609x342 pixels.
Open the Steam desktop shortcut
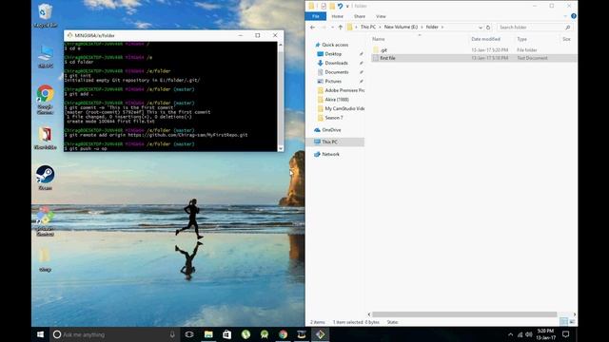pyautogui.click(x=45, y=178)
